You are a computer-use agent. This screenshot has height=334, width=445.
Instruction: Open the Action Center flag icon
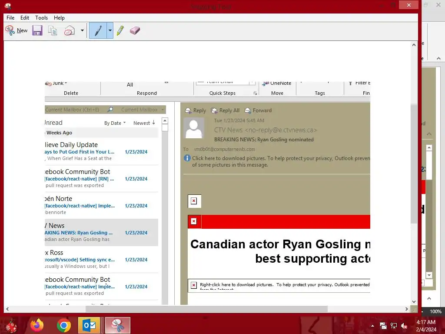pyautogui.click(x=383, y=326)
